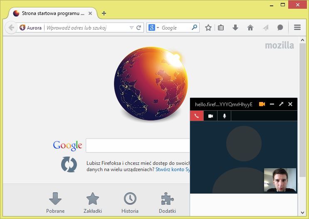This screenshot has width=309, height=219.
Task: Show the bookmarks list menu icon
Action: click(x=221, y=27)
